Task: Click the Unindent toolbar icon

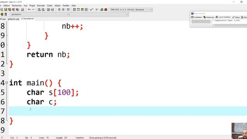Action: coord(63,10)
